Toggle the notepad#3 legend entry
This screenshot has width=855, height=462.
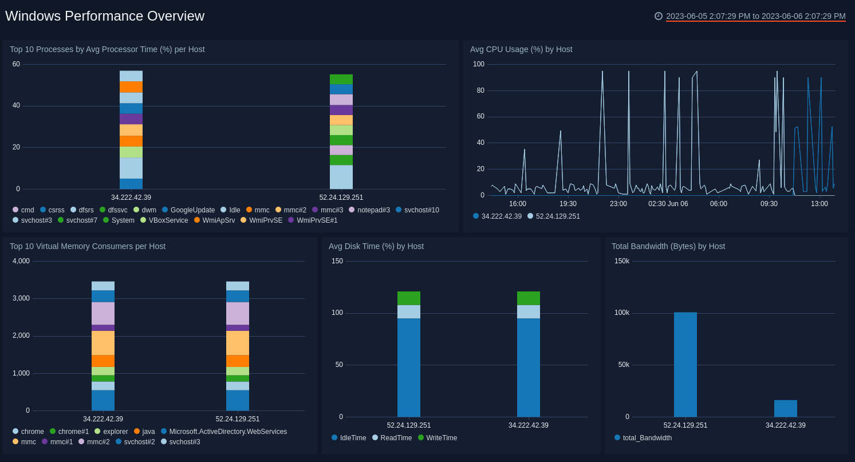(369, 210)
